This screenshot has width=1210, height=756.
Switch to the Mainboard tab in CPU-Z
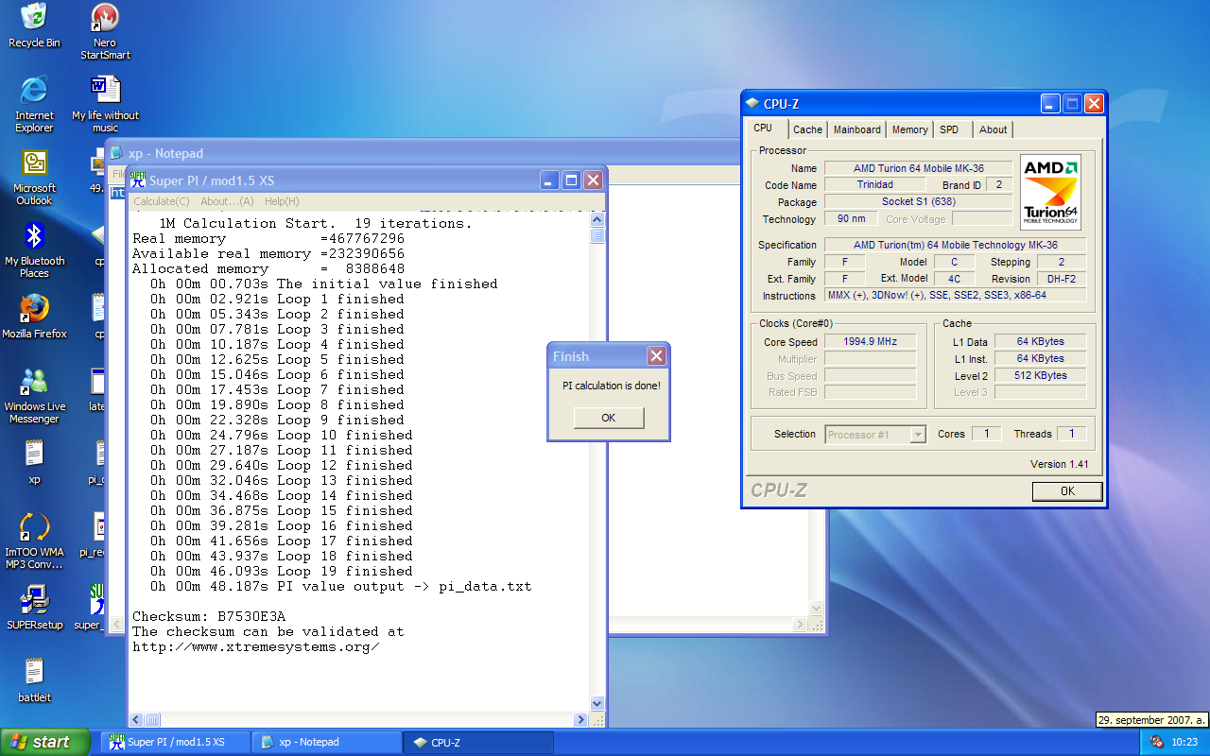pos(857,129)
